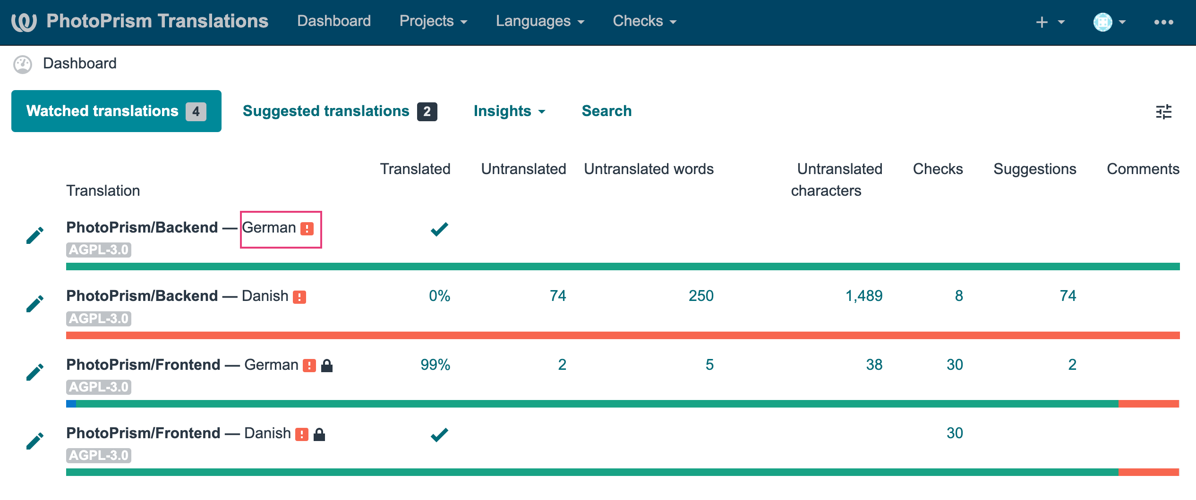The height and width of the screenshot is (500, 1196).
Task: Click the 74 untranslated count for Danish
Action: coord(557,296)
